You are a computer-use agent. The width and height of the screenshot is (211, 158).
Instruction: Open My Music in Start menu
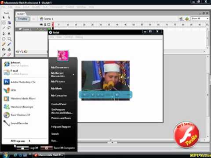(56, 89)
